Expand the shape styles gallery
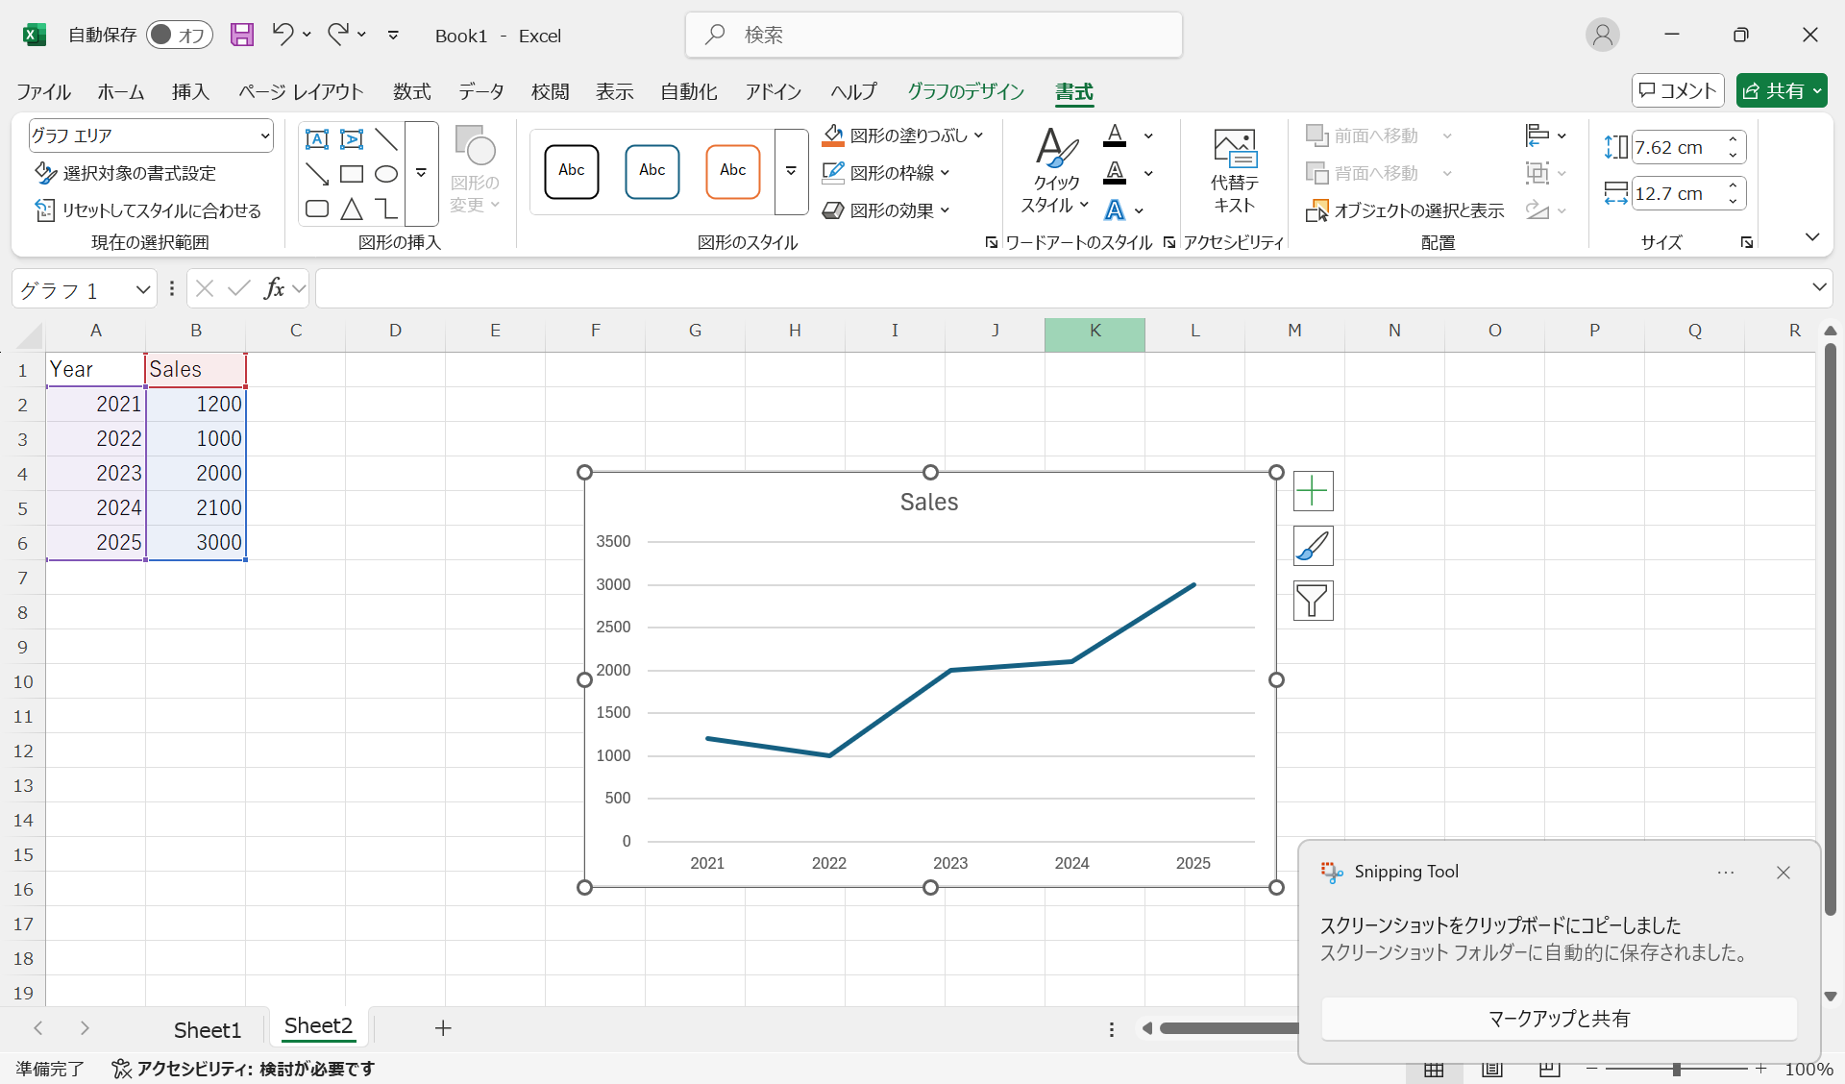The width and height of the screenshot is (1845, 1084). click(791, 172)
